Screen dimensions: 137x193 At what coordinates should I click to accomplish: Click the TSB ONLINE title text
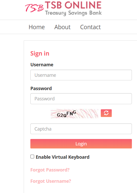(x=73, y=5)
